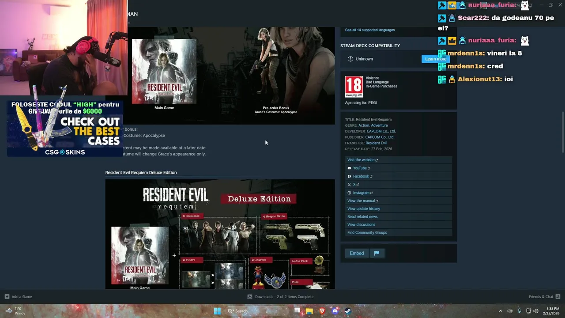The image size is (565, 318).
Task: Click the Main Game cover in pre-order banner
Action: click(x=164, y=71)
